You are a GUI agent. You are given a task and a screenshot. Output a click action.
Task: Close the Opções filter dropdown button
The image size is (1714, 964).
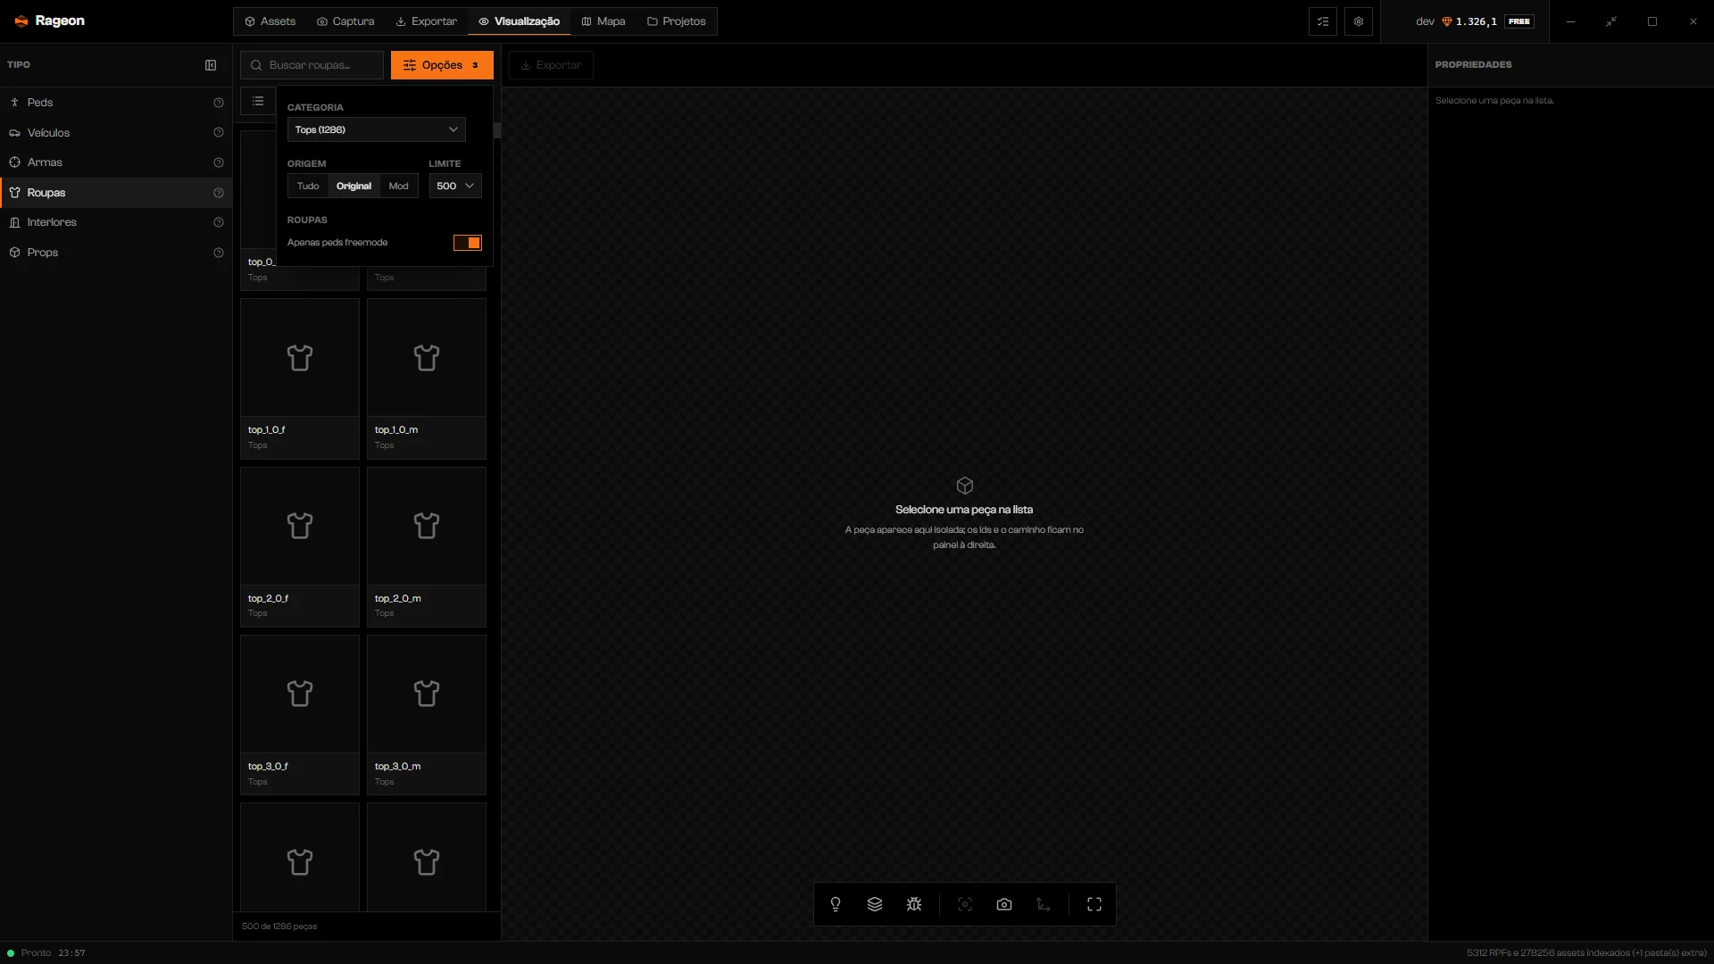[442, 65]
